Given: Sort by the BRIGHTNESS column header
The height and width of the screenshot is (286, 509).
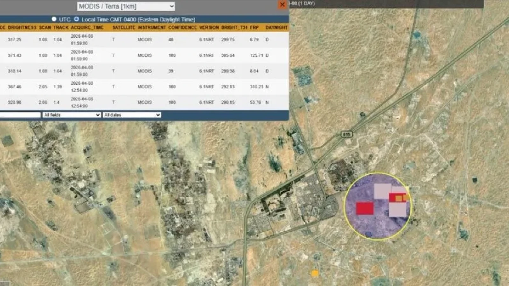Looking at the screenshot, I should [x=22, y=28].
